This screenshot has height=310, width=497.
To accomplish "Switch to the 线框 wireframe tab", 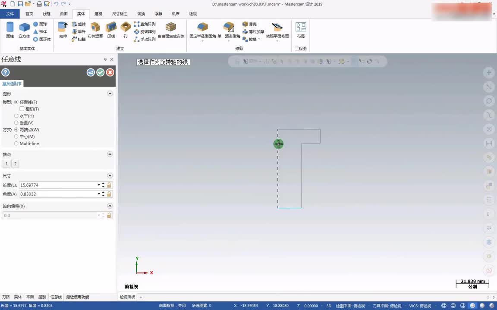I will pos(47,14).
